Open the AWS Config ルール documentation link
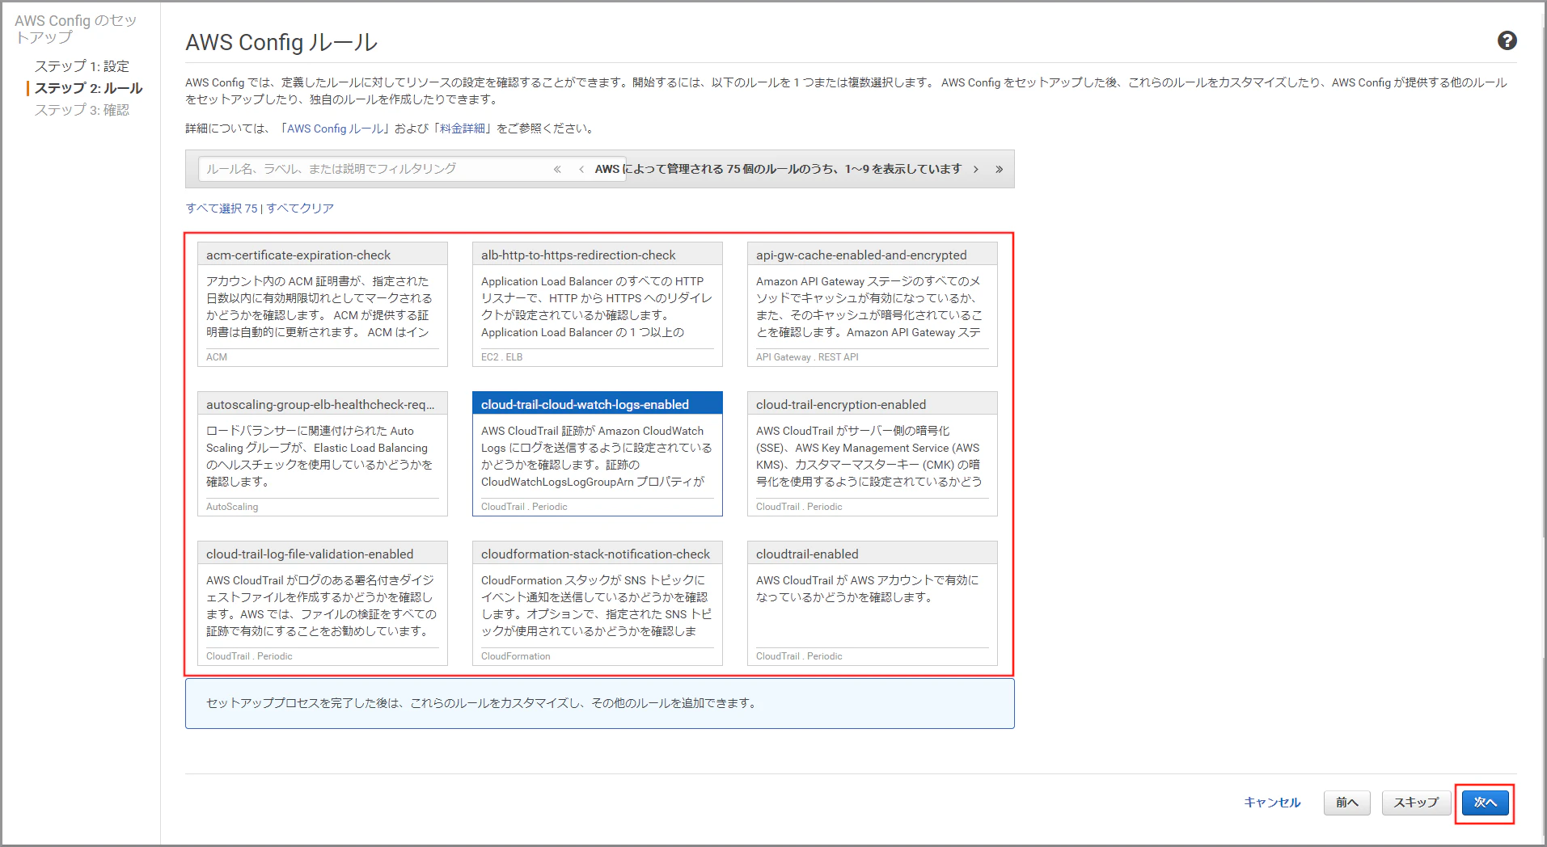 pyautogui.click(x=336, y=129)
